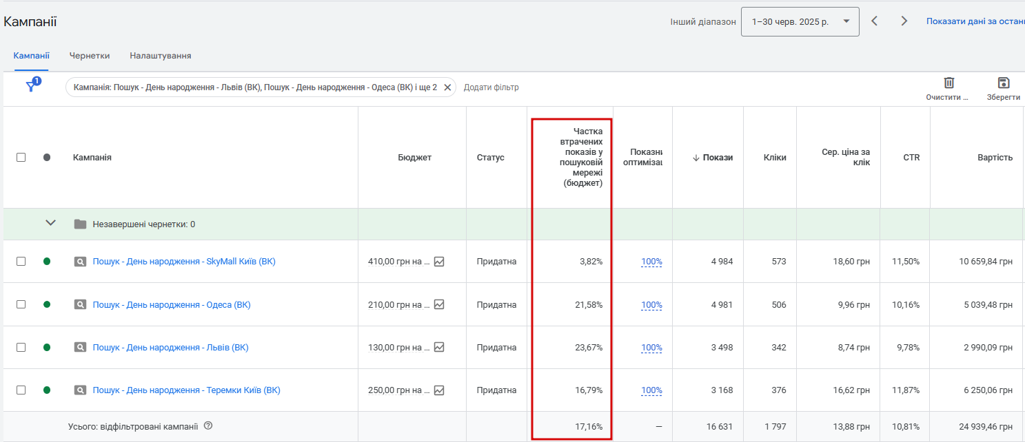Viewport: 1025px width, 442px height.
Task: Go to next date range arrow
Action: click(904, 21)
